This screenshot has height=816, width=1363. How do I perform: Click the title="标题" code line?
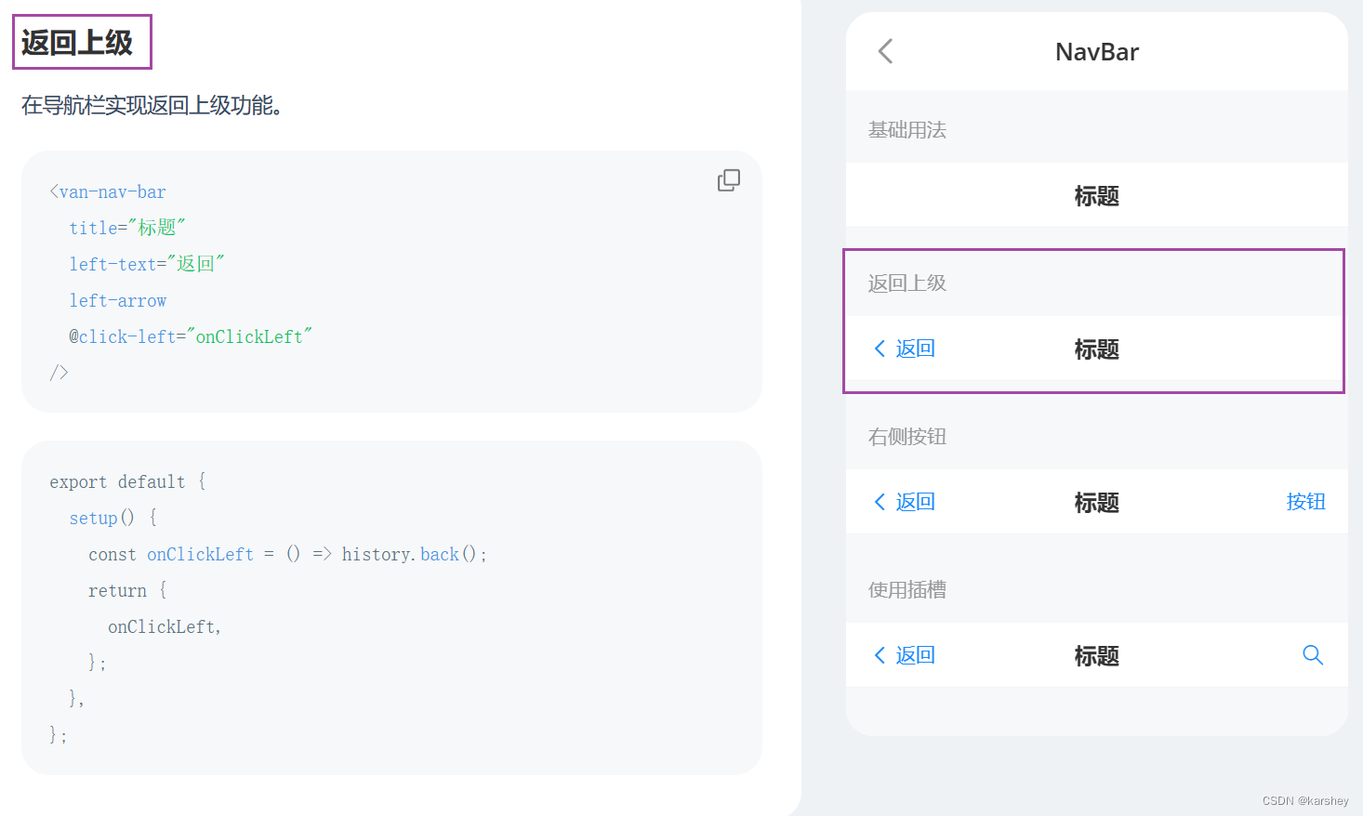(x=127, y=228)
